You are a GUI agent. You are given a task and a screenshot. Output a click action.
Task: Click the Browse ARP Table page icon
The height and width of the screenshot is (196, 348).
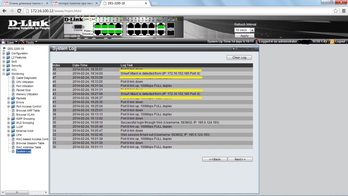tap(13, 111)
